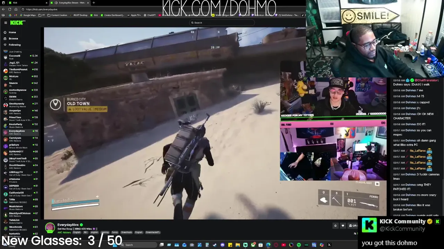Open the Kick hamburger sidebar menu
This screenshot has width=444, height=249.
pos(6,22)
